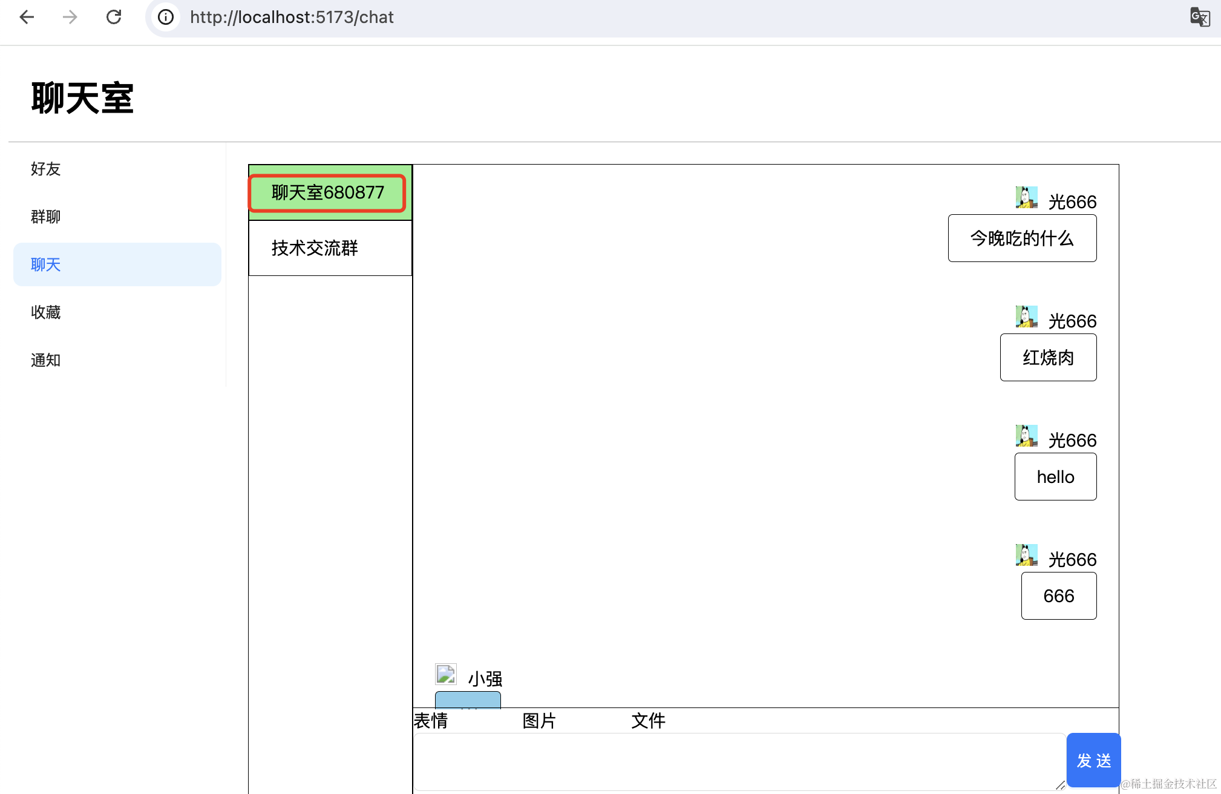Open the 群聊 menu item
Viewport: 1221px width, 794px height.
[x=46, y=217]
